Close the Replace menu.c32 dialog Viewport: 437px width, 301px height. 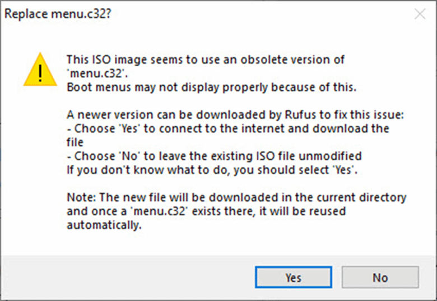420,15
